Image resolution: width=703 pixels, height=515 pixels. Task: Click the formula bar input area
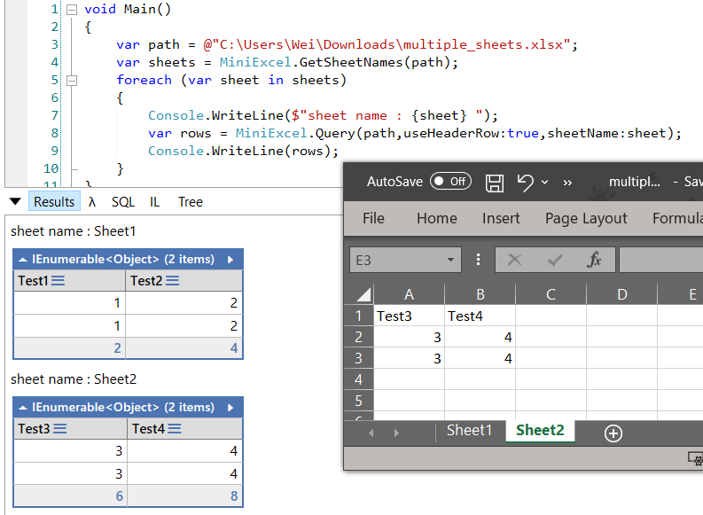click(661, 260)
